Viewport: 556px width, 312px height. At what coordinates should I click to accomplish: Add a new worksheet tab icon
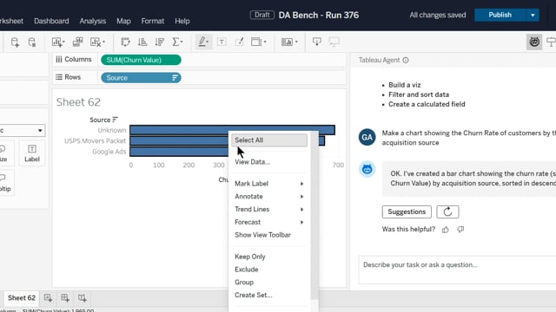[x=49, y=298]
